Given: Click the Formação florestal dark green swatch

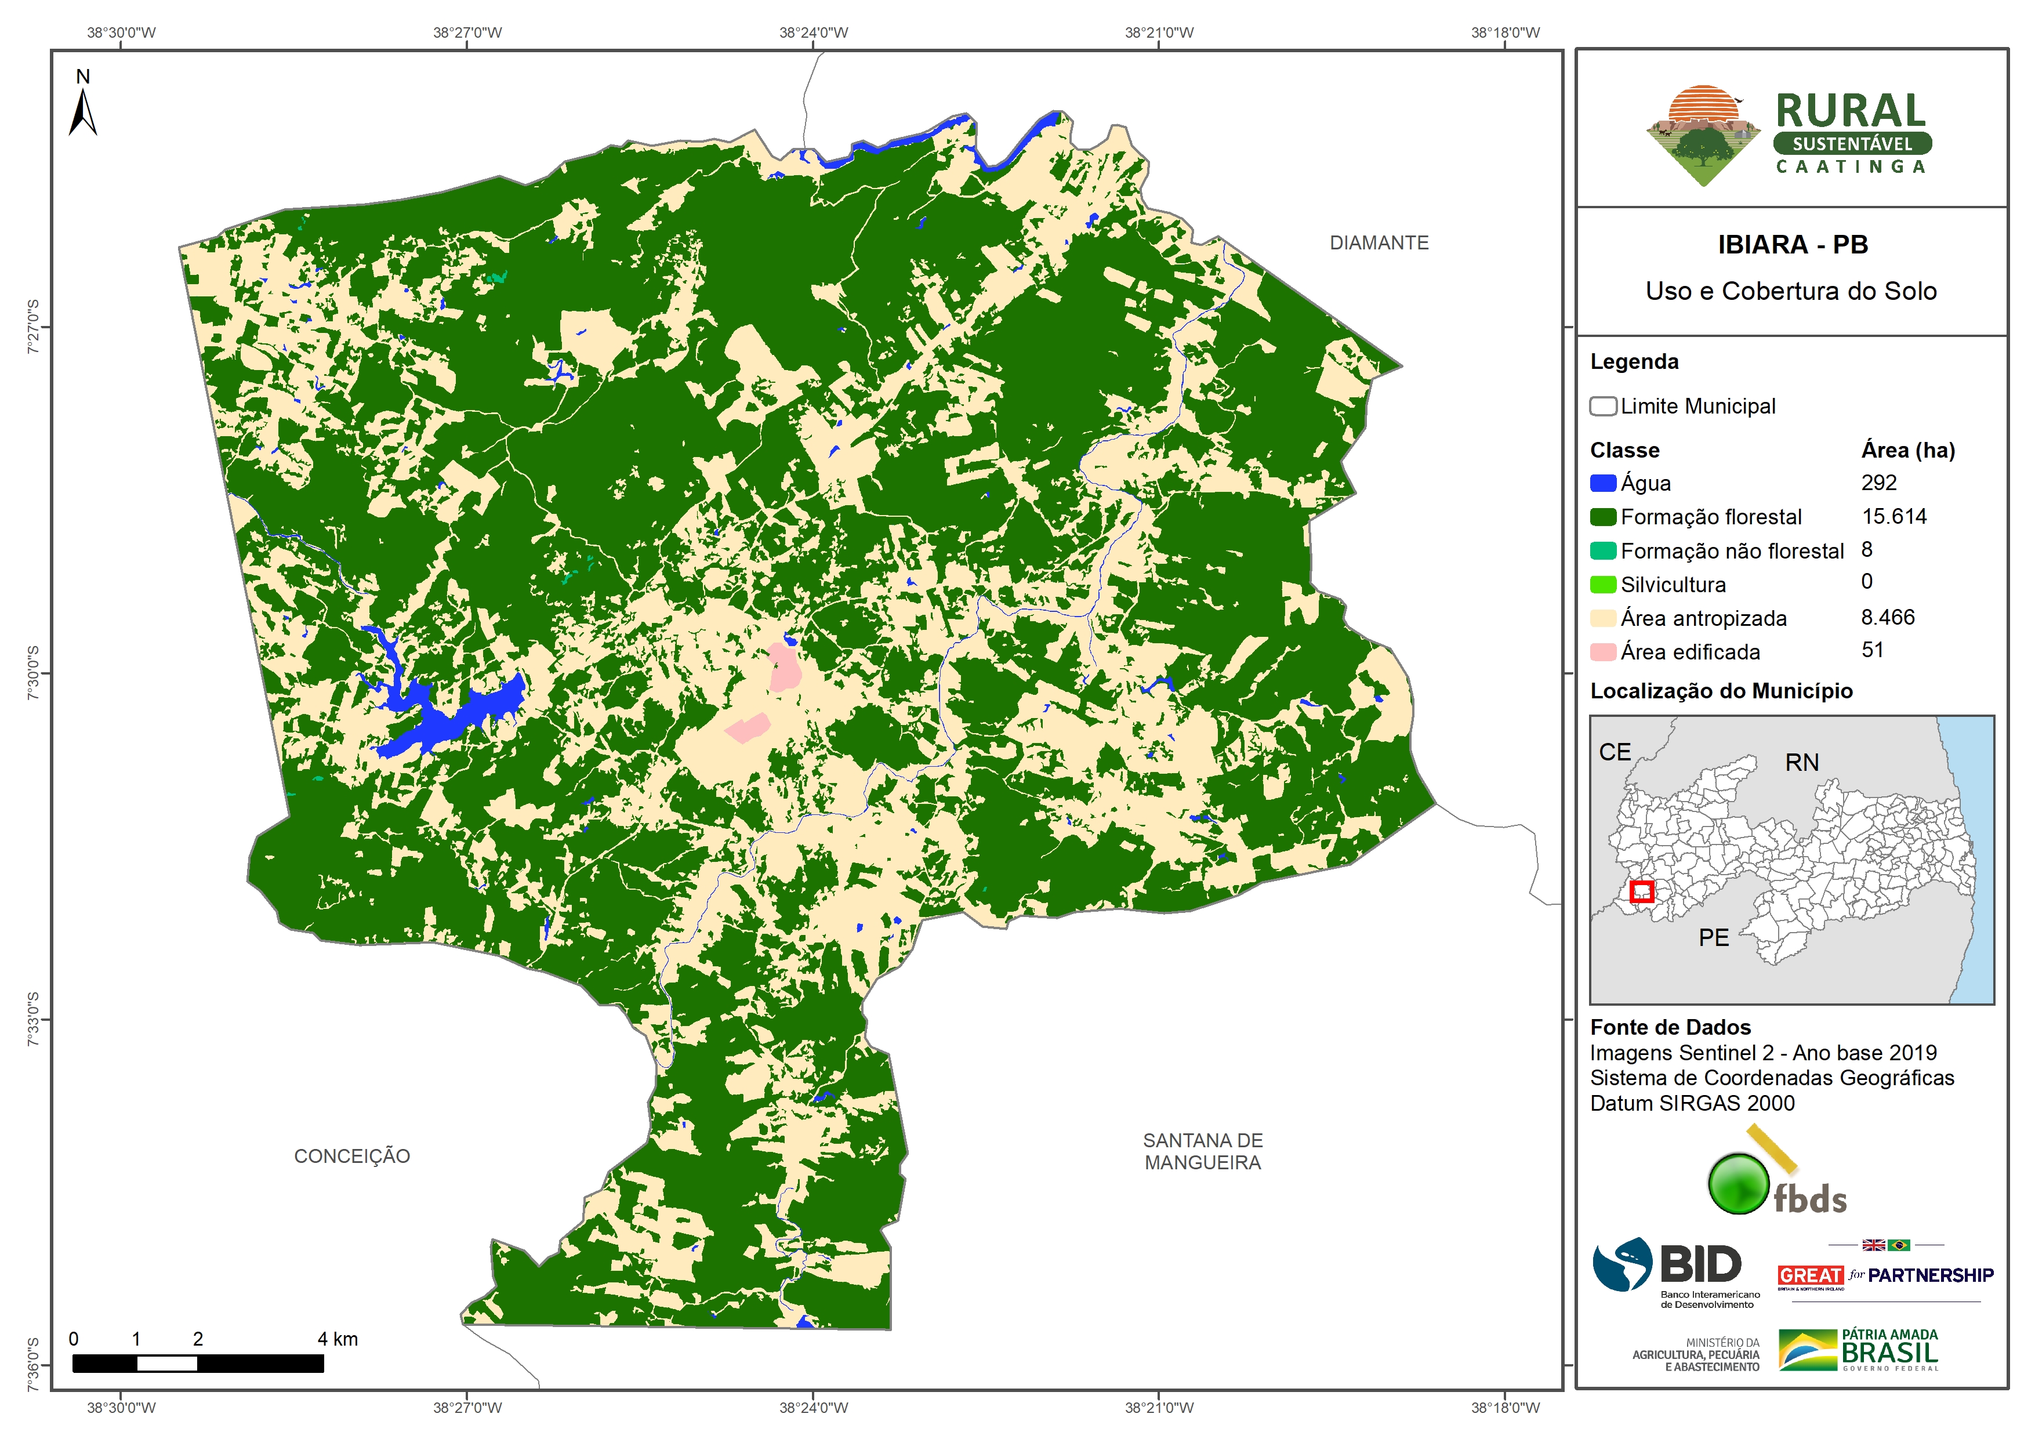Looking at the screenshot, I should pyautogui.click(x=1602, y=517).
